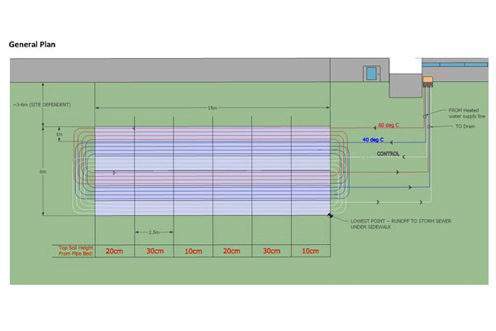Click the CONTROL line label
496x331 pixels.
click(389, 155)
